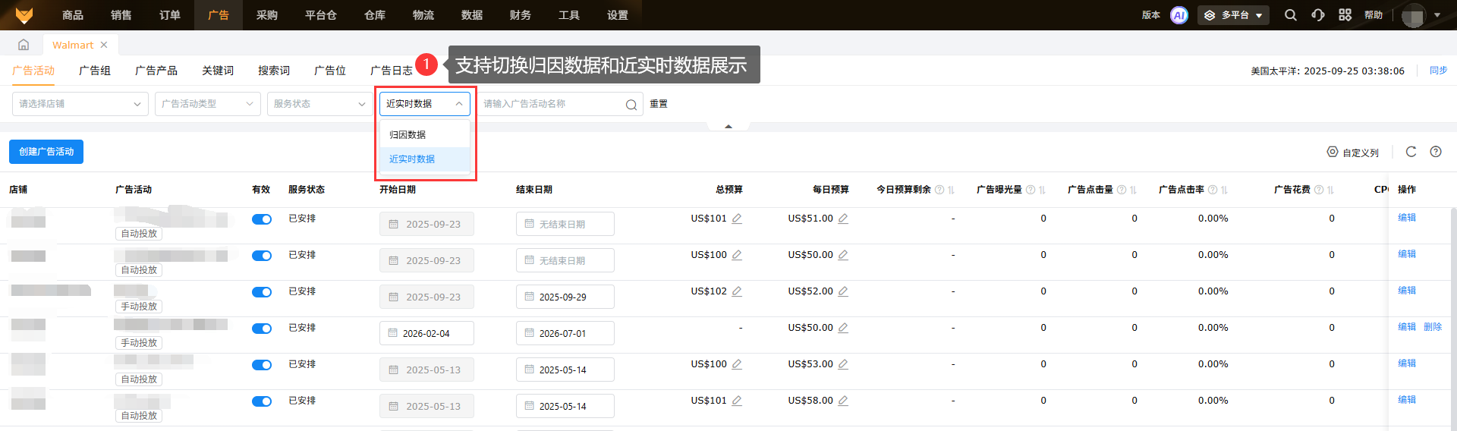1457x431 pixels.
Task: Click the refresh table icon
Action: (x=1411, y=152)
